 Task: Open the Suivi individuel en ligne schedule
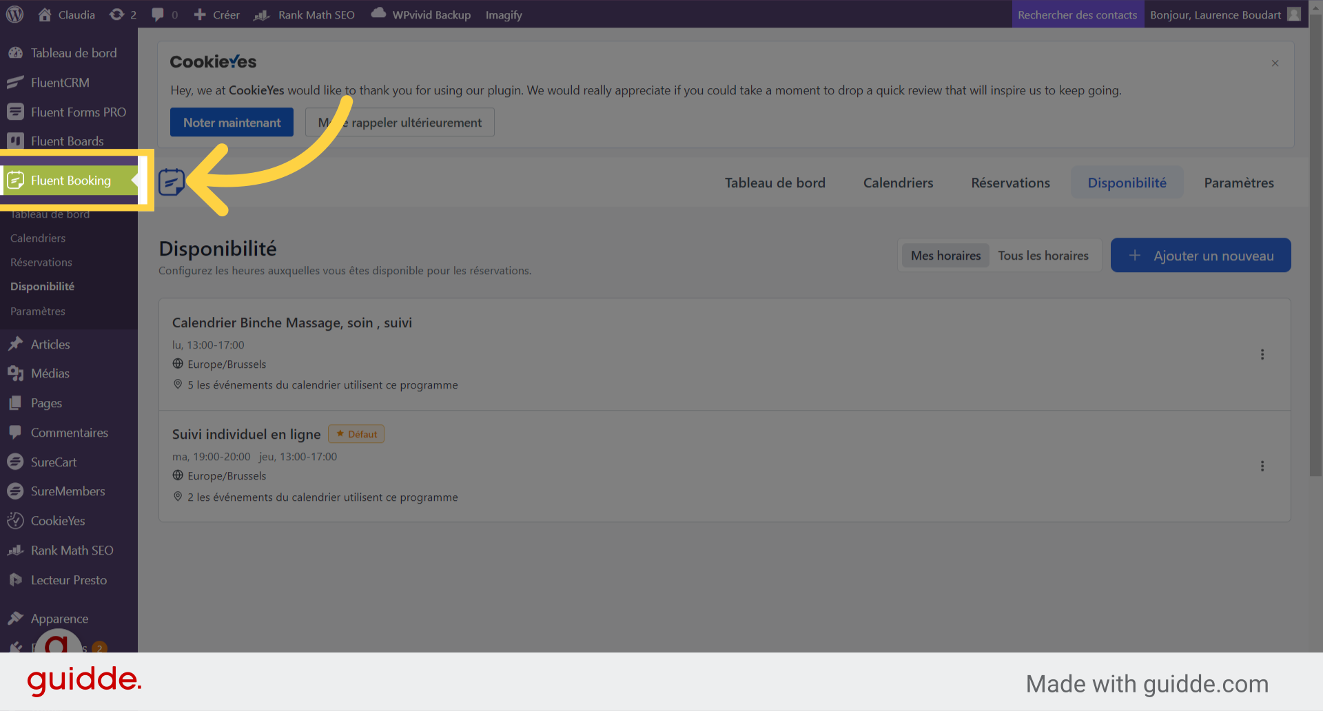[246, 434]
